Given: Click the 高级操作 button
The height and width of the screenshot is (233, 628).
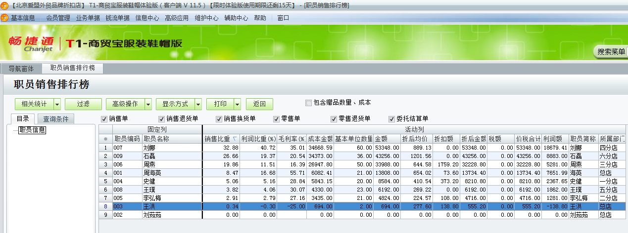Looking at the screenshot, I should point(125,104).
